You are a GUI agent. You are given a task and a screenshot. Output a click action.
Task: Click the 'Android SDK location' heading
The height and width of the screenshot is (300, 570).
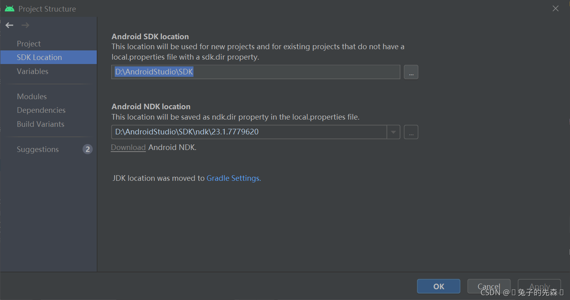tap(150, 36)
